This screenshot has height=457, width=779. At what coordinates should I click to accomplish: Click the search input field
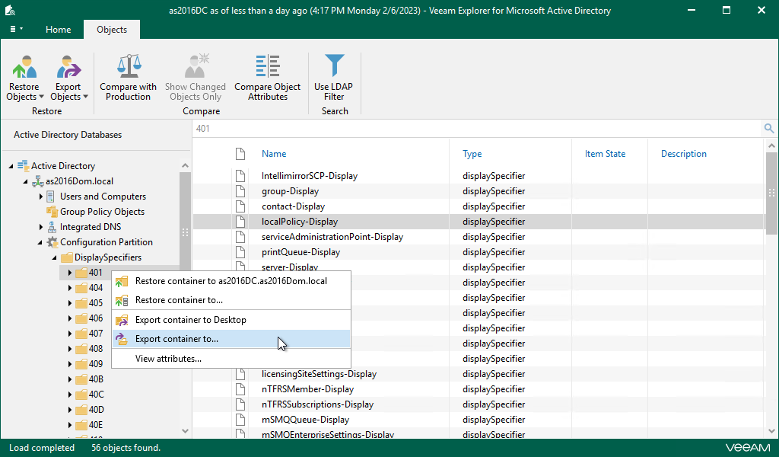472,129
